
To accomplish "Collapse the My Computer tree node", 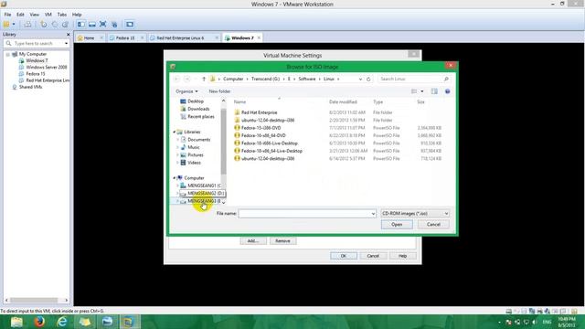I will (7, 54).
